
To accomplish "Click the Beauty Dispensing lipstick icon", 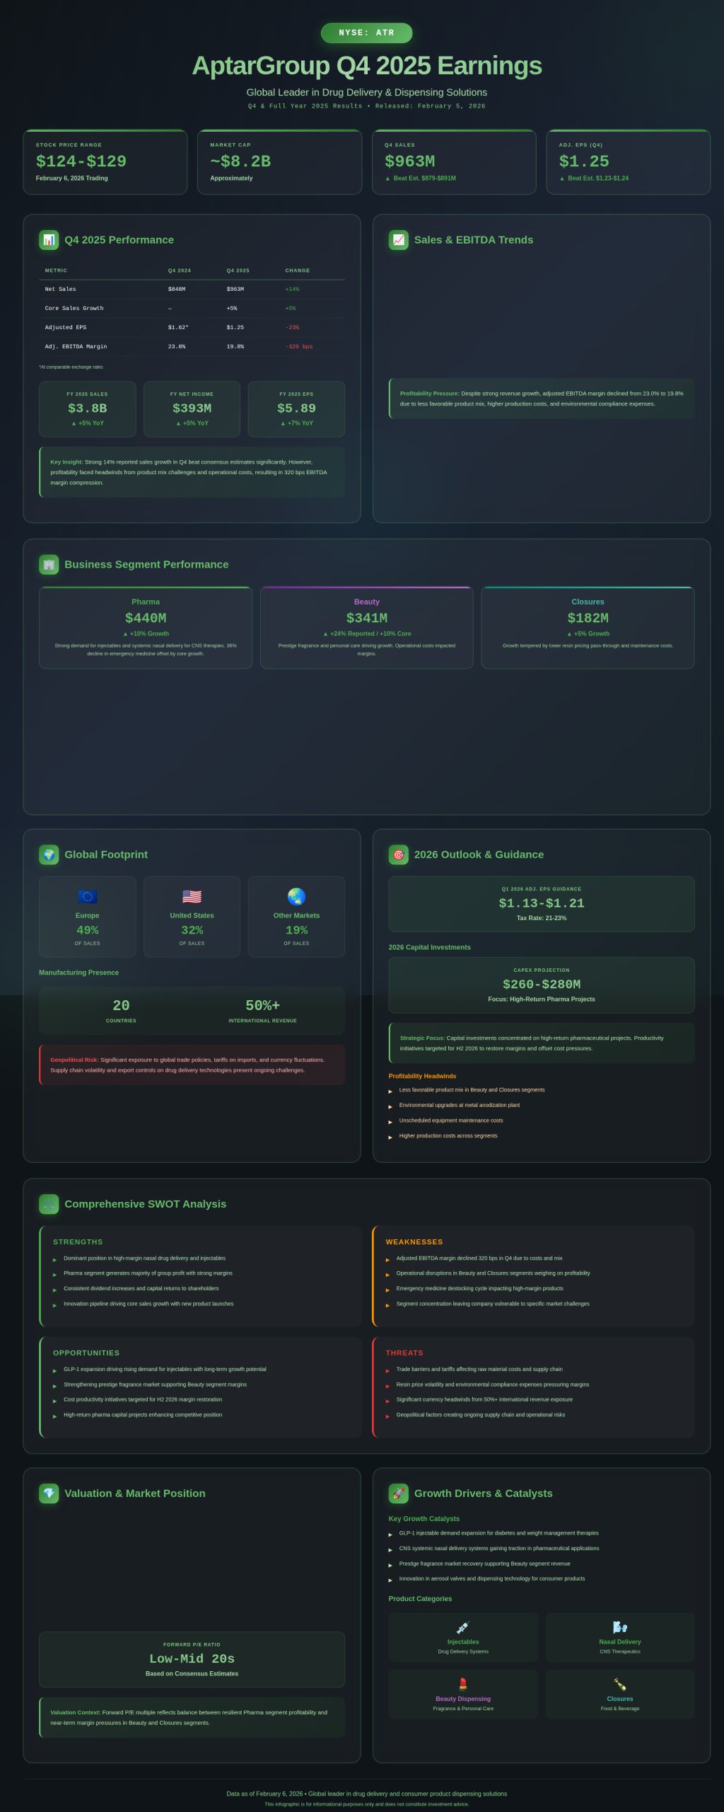I will (x=463, y=1684).
